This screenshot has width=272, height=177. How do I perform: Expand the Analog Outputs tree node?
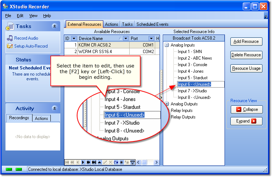coord(167,104)
